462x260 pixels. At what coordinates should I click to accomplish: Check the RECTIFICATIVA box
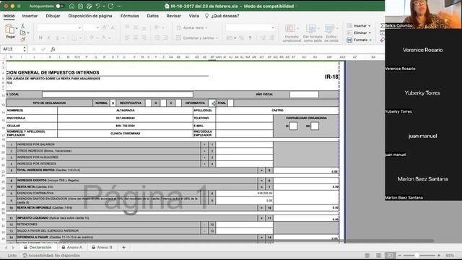tap(148, 103)
